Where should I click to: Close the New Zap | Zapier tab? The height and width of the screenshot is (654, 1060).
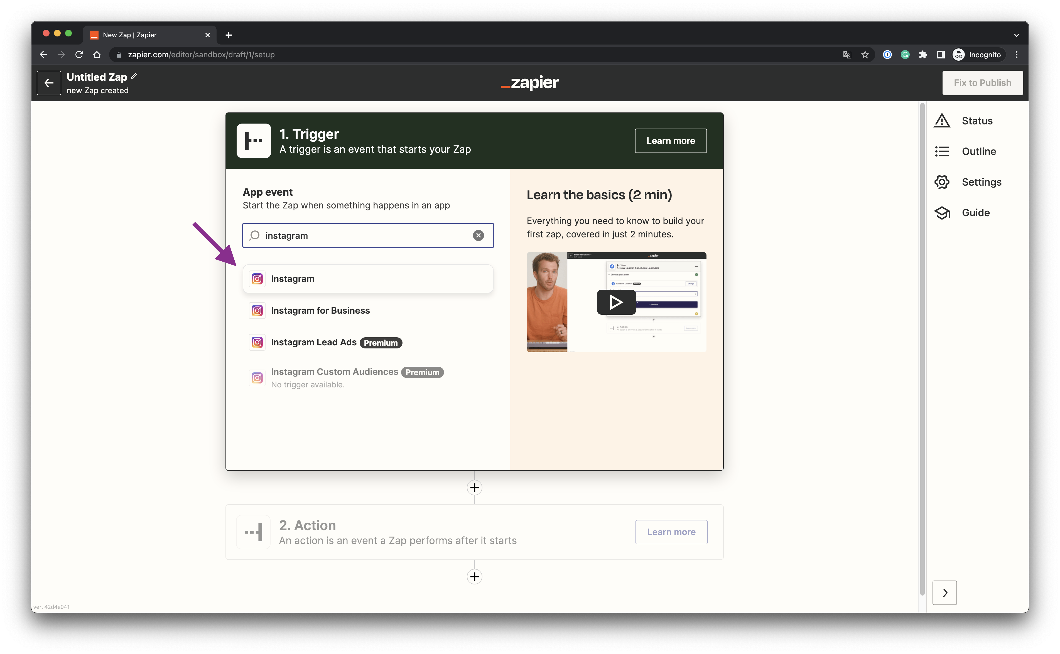point(208,35)
